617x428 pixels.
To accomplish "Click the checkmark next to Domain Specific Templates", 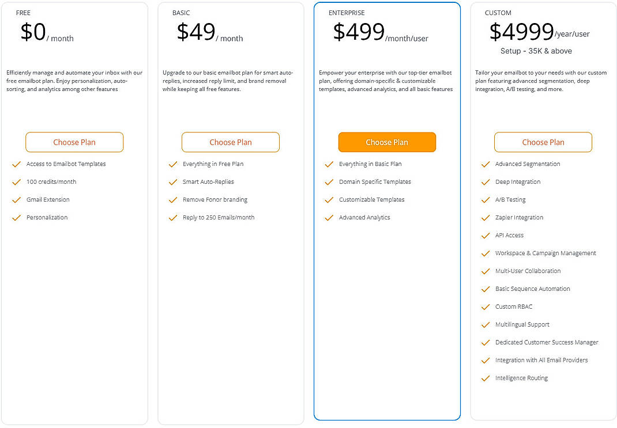I will coord(329,182).
